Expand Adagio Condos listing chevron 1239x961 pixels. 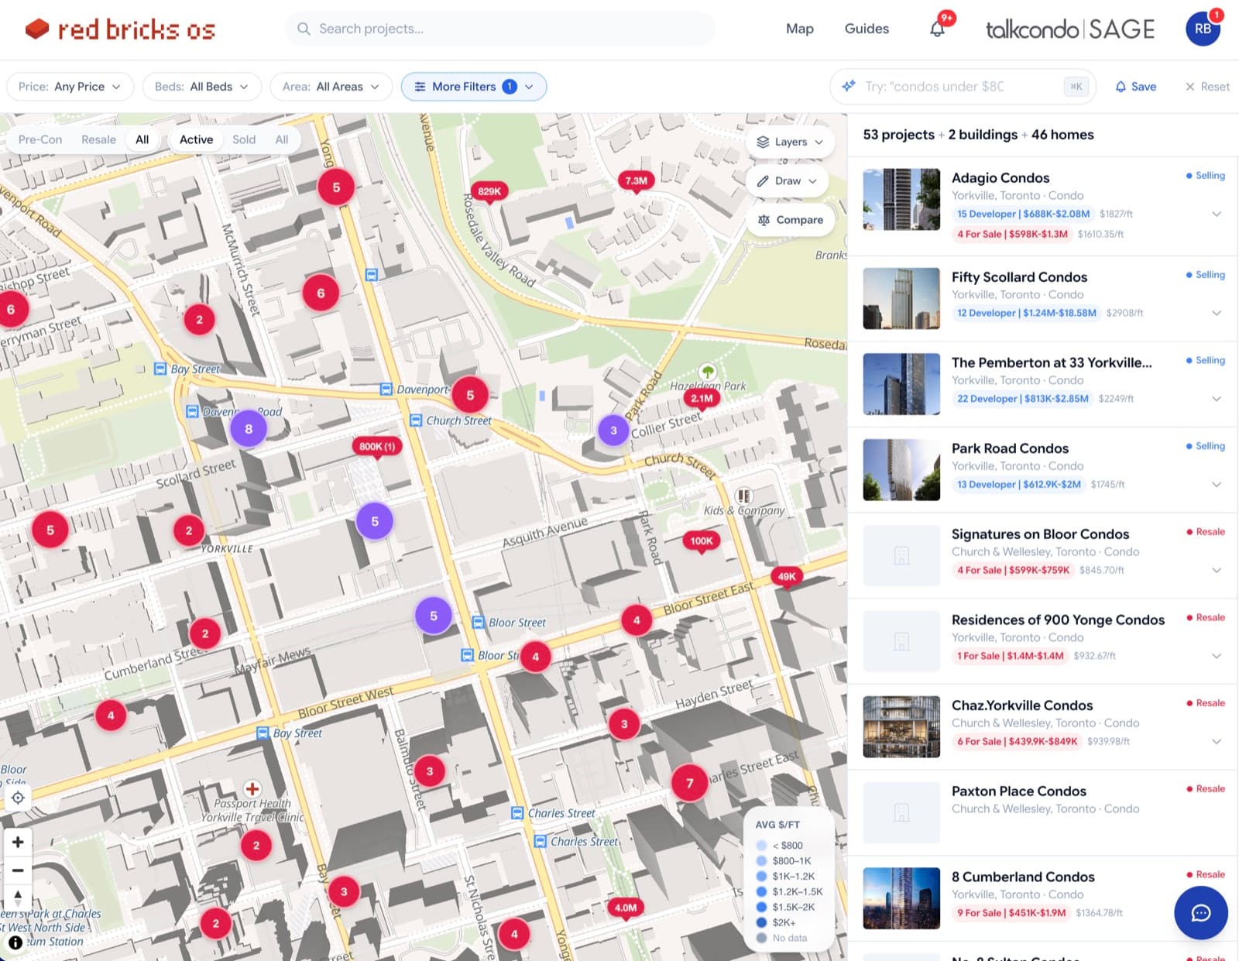coord(1217,214)
